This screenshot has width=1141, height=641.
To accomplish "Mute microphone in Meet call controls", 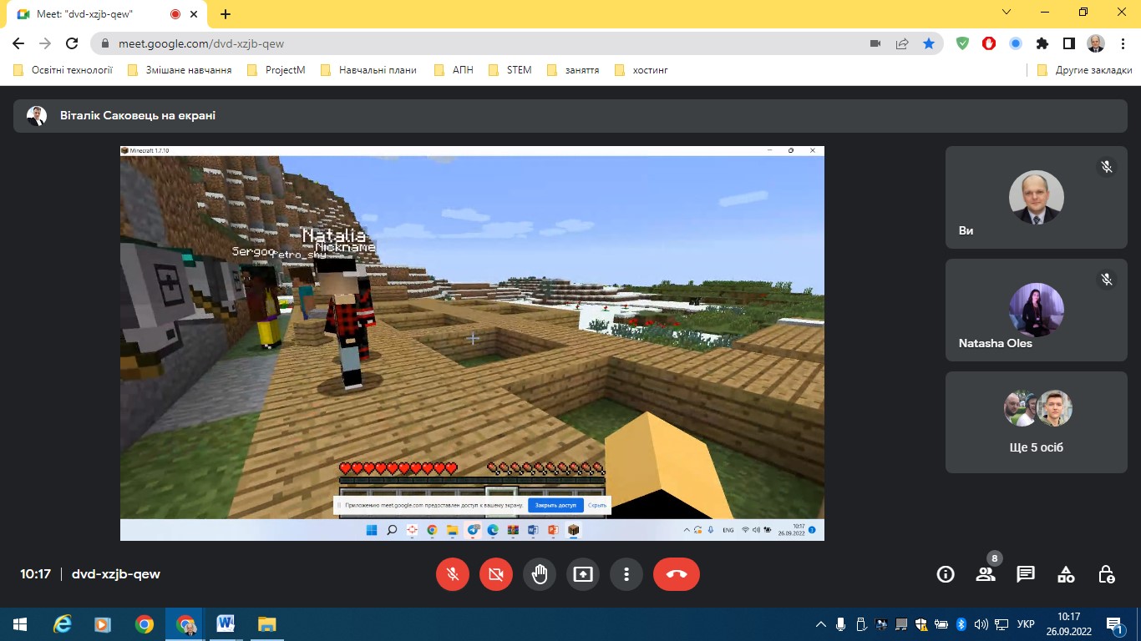I will (453, 574).
